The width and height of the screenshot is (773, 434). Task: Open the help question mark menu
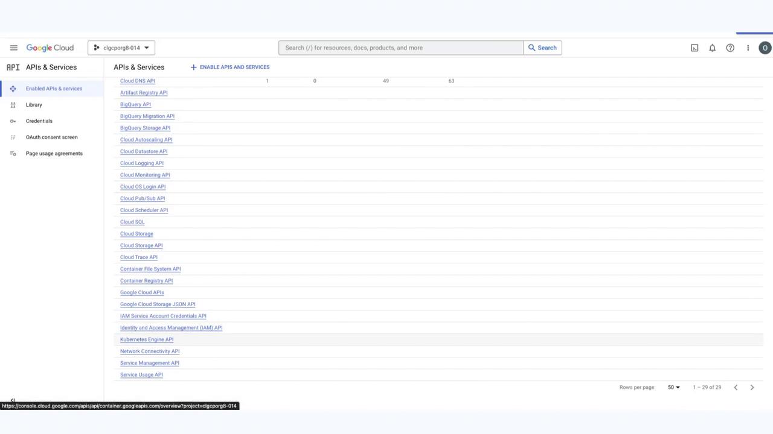730,48
